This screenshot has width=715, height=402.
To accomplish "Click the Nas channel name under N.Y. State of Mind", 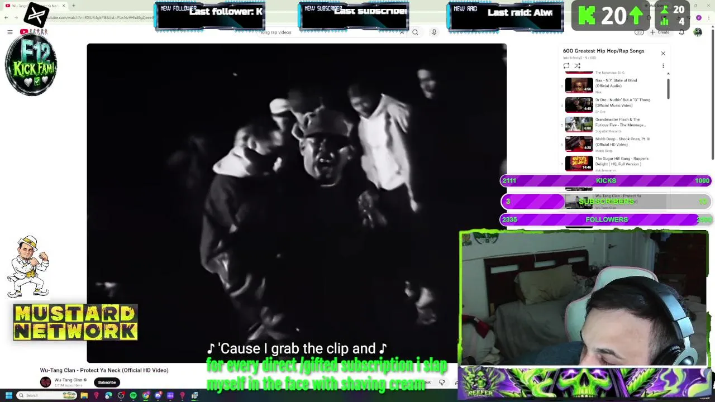I will point(598,92).
